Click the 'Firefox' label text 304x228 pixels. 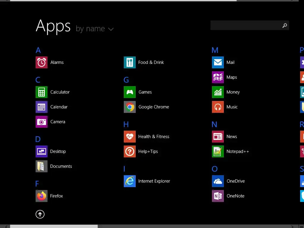click(56, 196)
